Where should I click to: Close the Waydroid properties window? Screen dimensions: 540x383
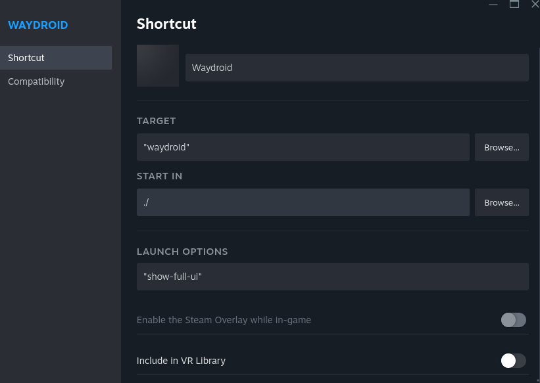tap(535, 4)
